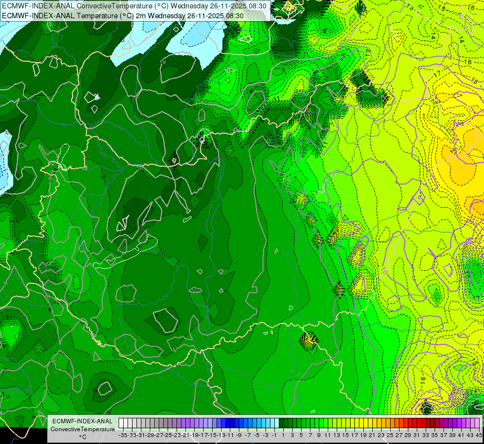Click the legend tick label -35
The height and width of the screenshot is (444, 484).
point(123,435)
